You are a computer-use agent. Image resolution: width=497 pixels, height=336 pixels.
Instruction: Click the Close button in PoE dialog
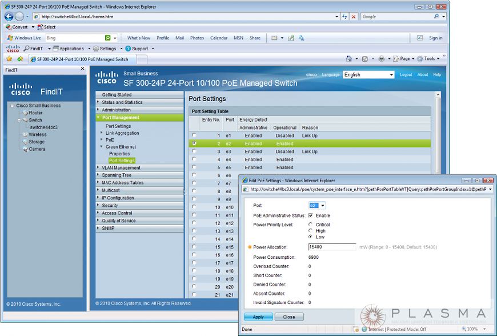(x=289, y=317)
